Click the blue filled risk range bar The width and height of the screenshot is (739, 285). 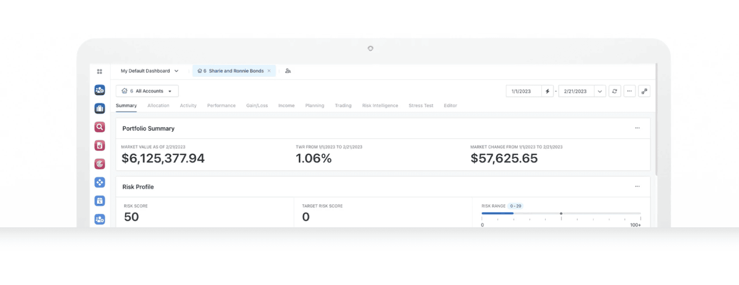pos(498,214)
